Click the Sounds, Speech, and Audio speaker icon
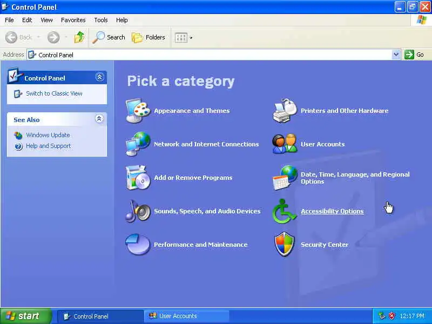 pyautogui.click(x=138, y=211)
